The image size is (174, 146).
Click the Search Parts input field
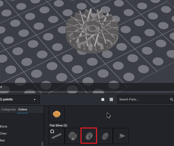pos(144,99)
